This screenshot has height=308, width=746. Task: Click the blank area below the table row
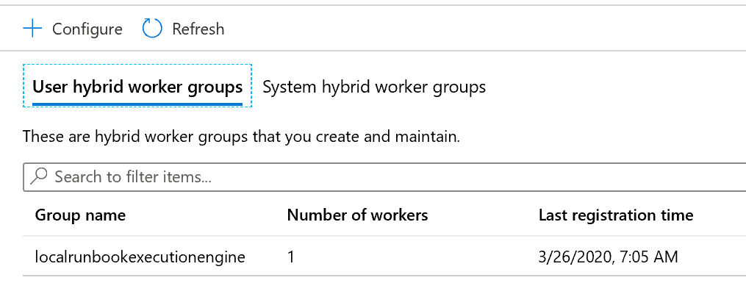367,293
